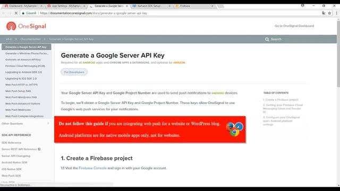
Task: Close the App Settings tab
Action: [84, 6]
